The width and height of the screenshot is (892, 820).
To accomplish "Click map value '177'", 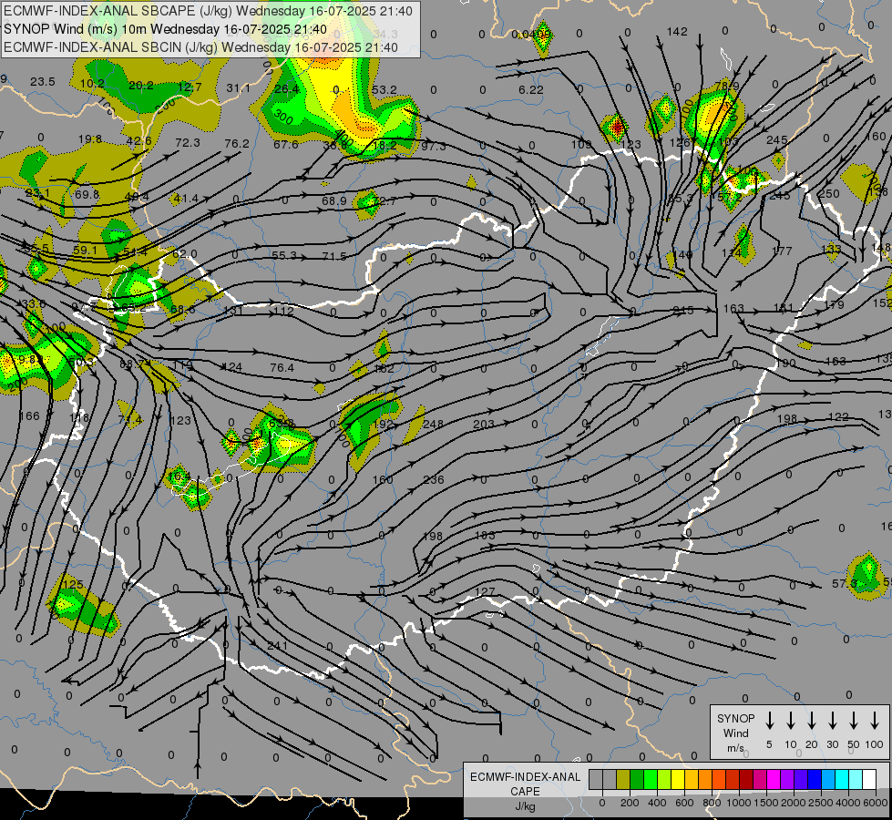I will (782, 251).
